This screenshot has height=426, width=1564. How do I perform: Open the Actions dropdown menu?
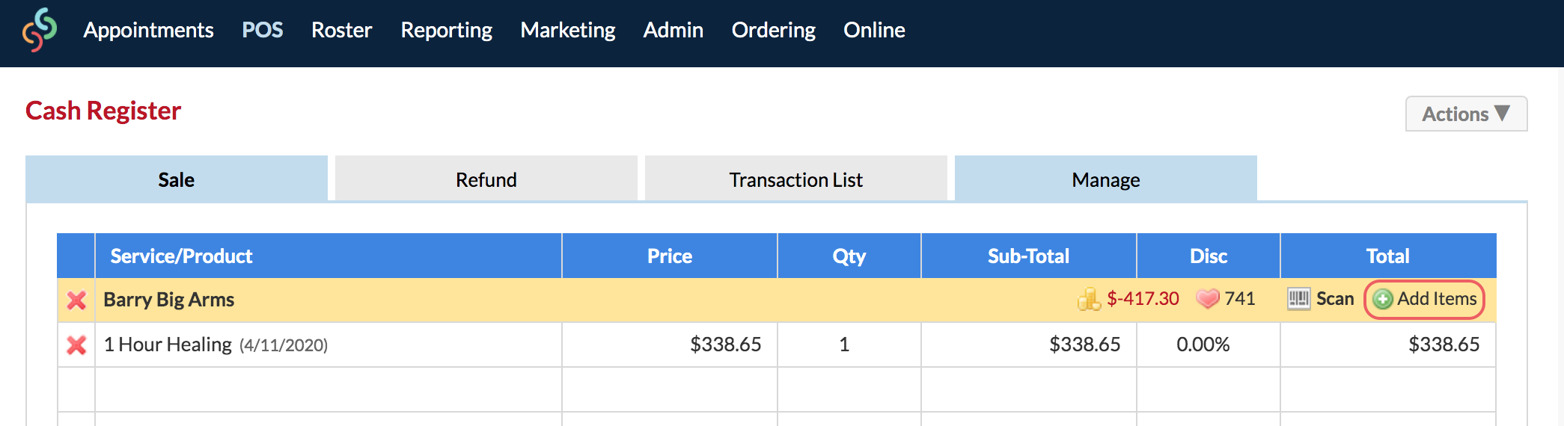point(1465,114)
